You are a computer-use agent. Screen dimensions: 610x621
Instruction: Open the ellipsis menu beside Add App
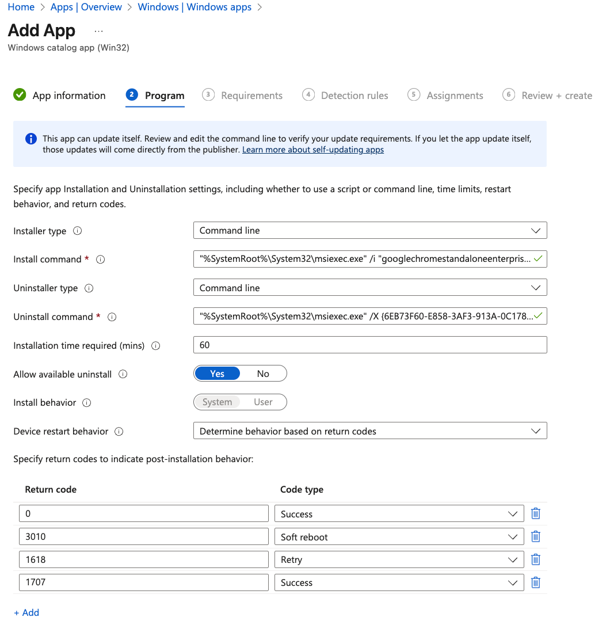(98, 31)
